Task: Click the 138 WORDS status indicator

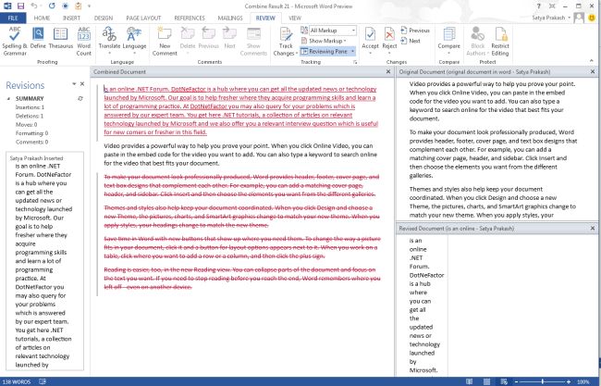Action: point(17,381)
